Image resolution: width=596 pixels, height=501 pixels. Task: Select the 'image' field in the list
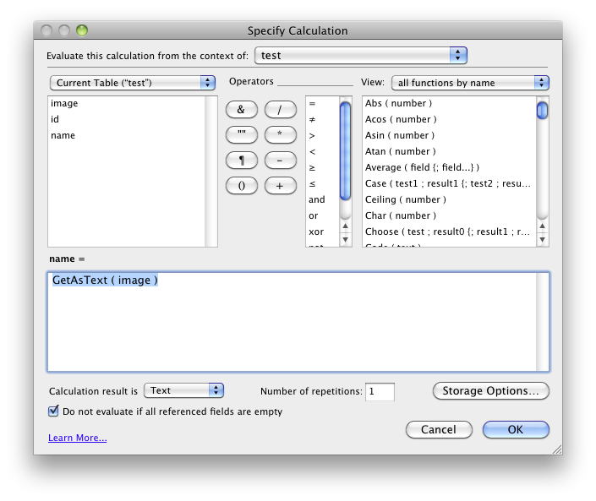(128, 103)
